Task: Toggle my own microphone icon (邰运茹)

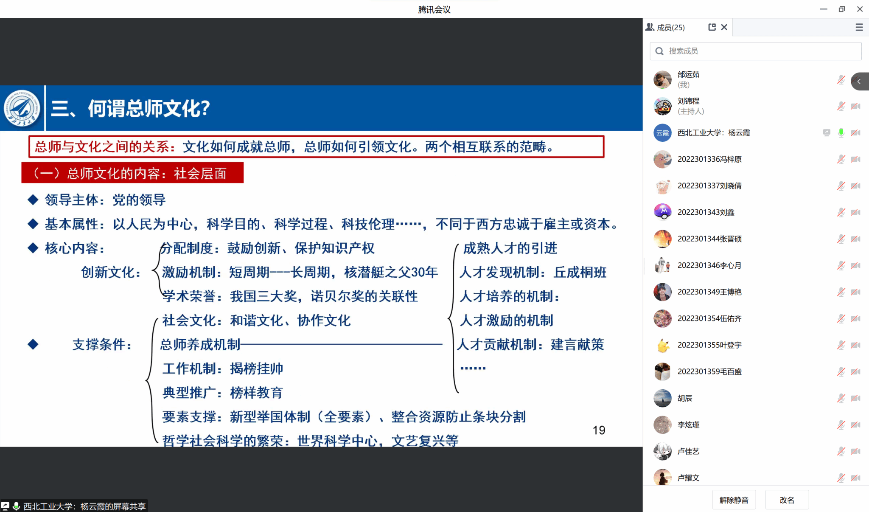Action: (x=841, y=80)
